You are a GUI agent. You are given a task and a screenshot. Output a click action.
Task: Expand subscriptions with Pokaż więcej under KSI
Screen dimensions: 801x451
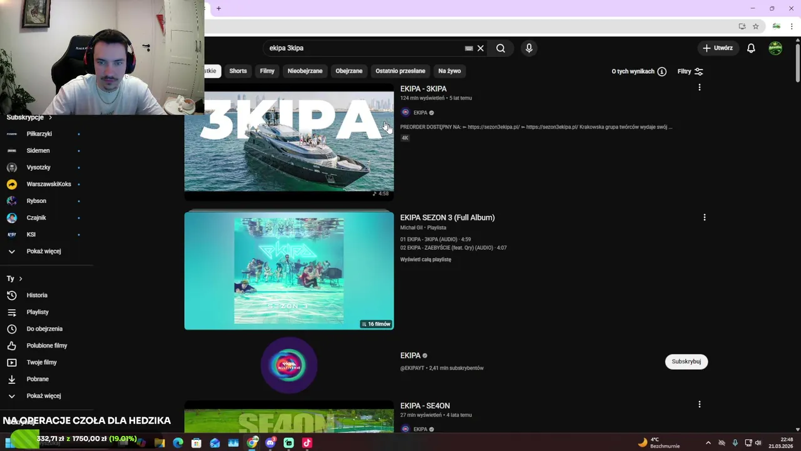click(x=44, y=251)
